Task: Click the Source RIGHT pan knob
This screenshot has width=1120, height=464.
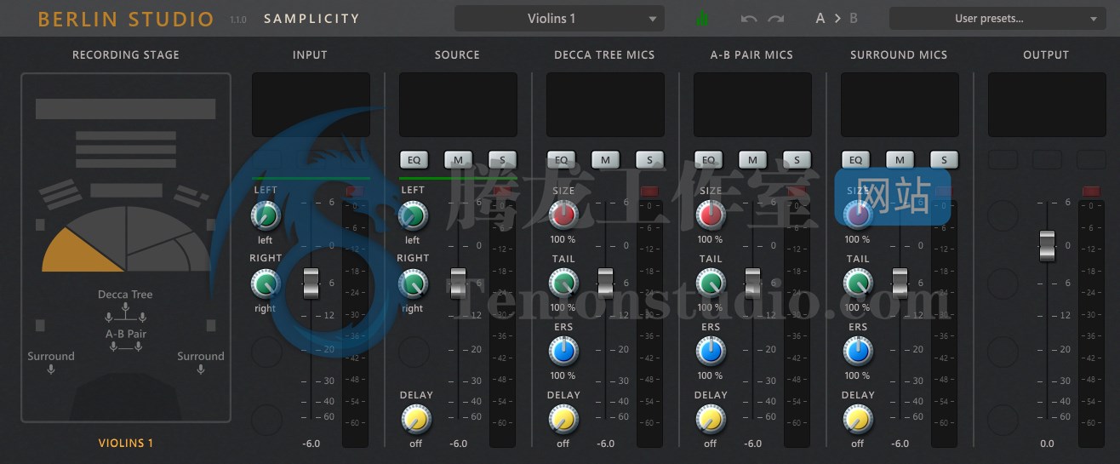Action: [413, 284]
